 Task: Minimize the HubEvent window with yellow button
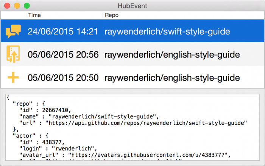pos(17,6)
